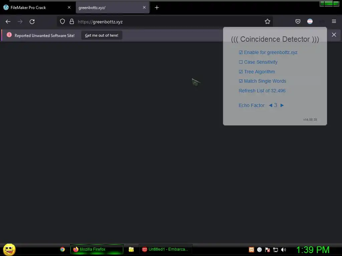342x256 pixels.
Task: Dismiss the unwanted software warning bar
Action: (334, 35)
